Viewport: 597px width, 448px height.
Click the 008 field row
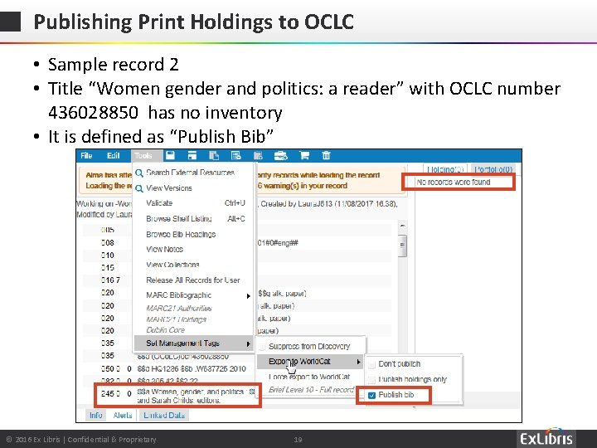[x=237, y=242]
